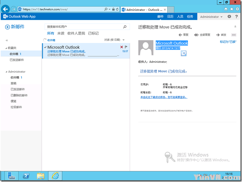Open address bar search dropdown arrow
This screenshot has width=242, height=182.
point(110,9)
